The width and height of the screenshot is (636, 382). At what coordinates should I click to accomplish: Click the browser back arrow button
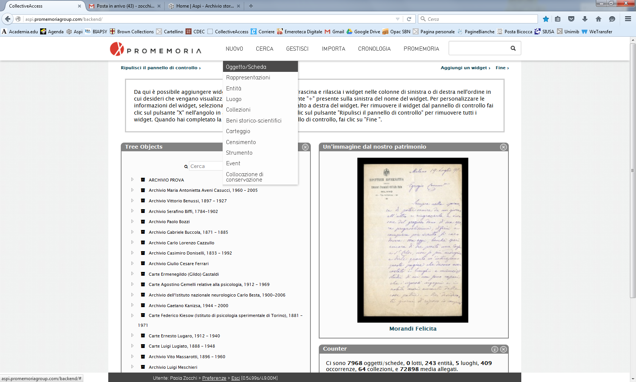coord(8,19)
